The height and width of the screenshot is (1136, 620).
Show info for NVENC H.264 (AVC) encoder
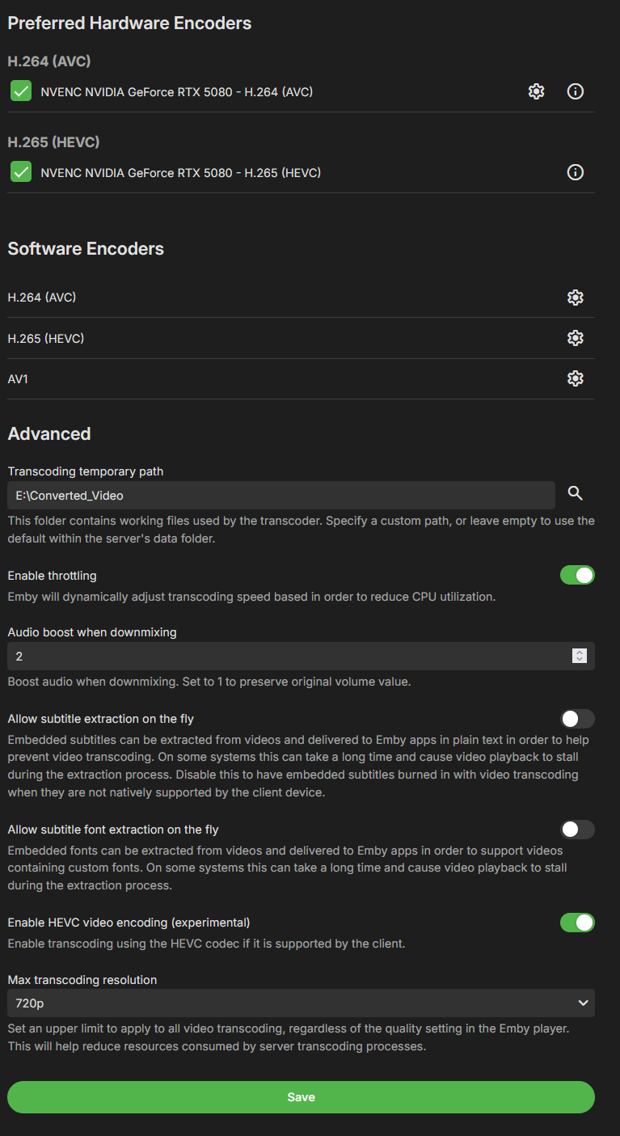[x=575, y=91]
